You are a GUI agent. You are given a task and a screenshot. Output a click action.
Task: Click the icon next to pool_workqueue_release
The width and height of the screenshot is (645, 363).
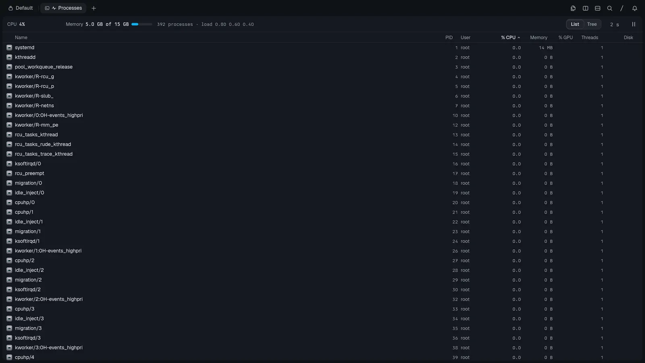tap(9, 67)
